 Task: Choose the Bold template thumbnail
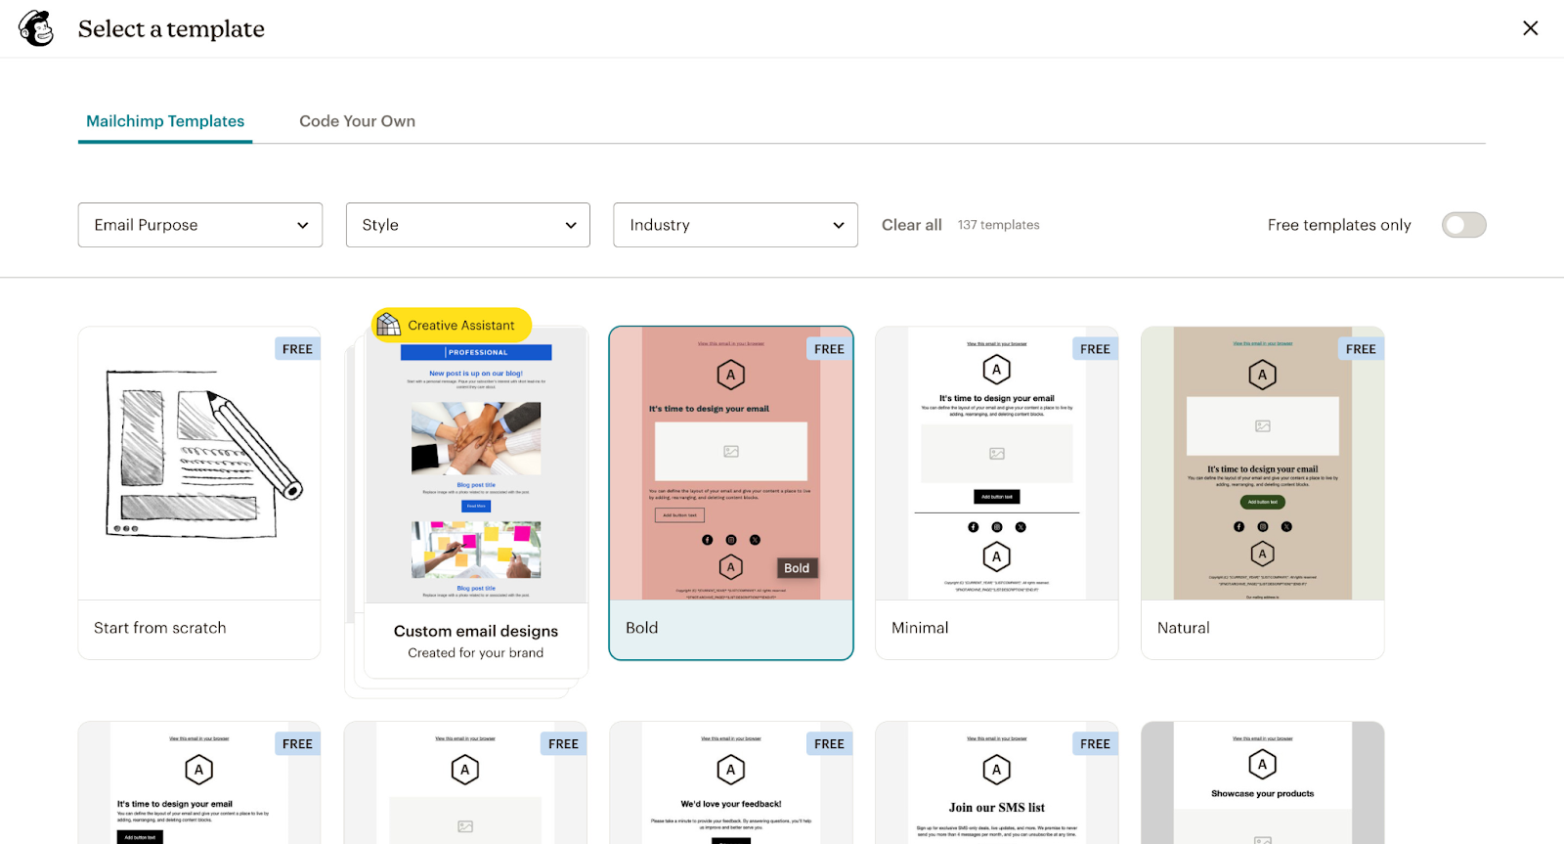[731, 464]
